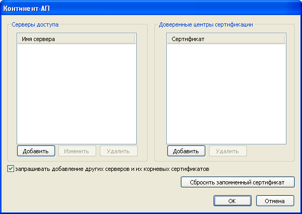This screenshot has height=214, width=302.
Task: Click the Доверенные центры сертификации group label
Action: pyautogui.click(x=206, y=24)
